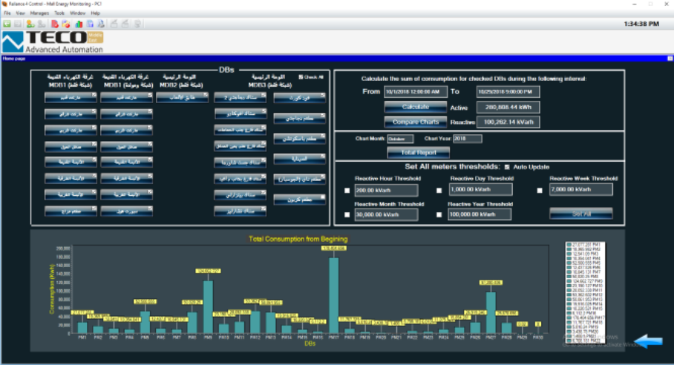The width and height of the screenshot is (674, 365).
Task: Click the tallest bar, PM17, in the chart
Action: pyautogui.click(x=334, y=293)
